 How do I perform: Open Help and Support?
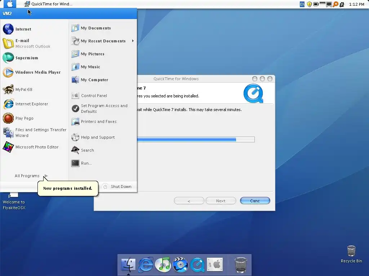103,137
